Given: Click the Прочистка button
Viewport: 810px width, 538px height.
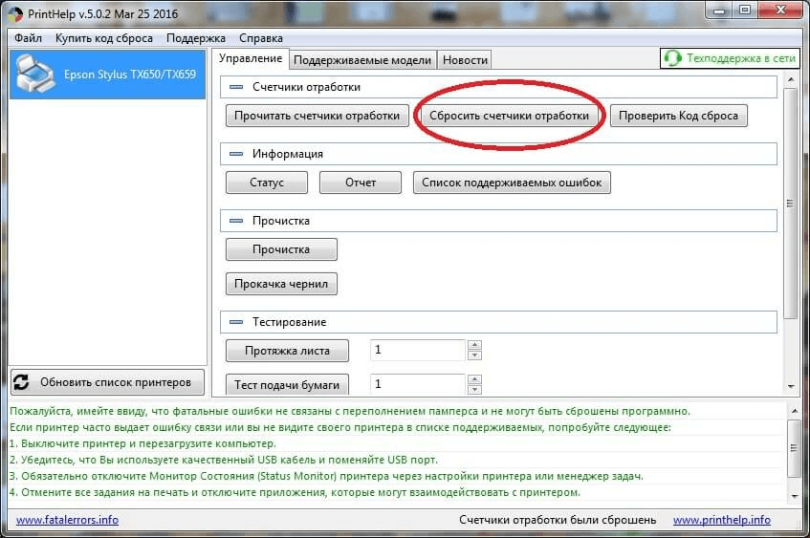Looking at the screenshot, I should point(281,249).
